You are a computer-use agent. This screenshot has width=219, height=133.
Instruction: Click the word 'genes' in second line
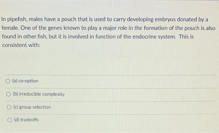pyautogui.click(x=55, y=28)
